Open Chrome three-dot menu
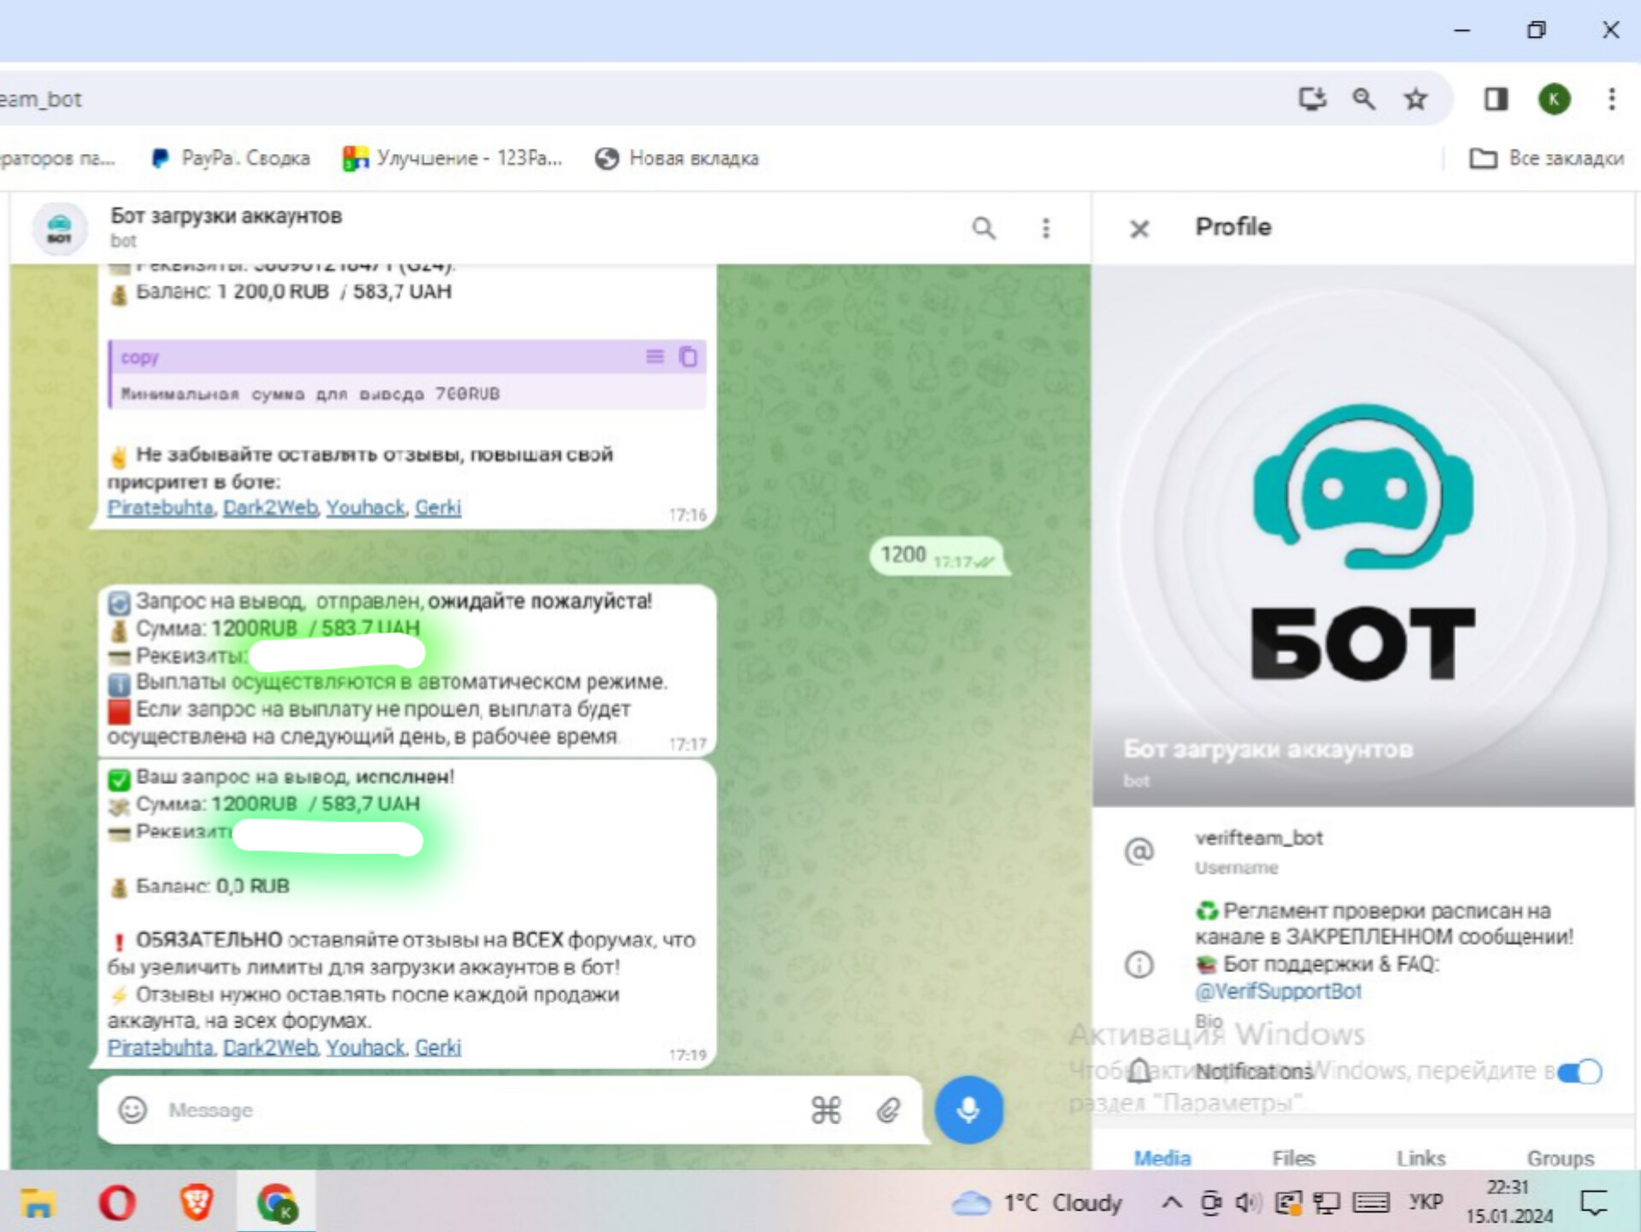1641x1232 pixels. [x=1611, y=99]
